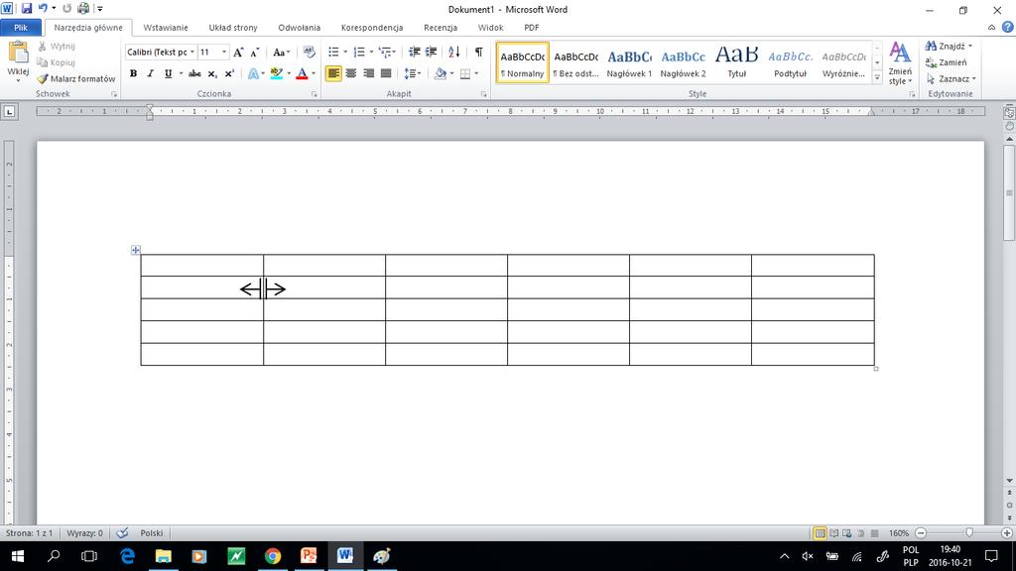This screenshot has height=571, width=1016.
Task: Align text right
Action: pyautogui.click(x=369, y=73)
